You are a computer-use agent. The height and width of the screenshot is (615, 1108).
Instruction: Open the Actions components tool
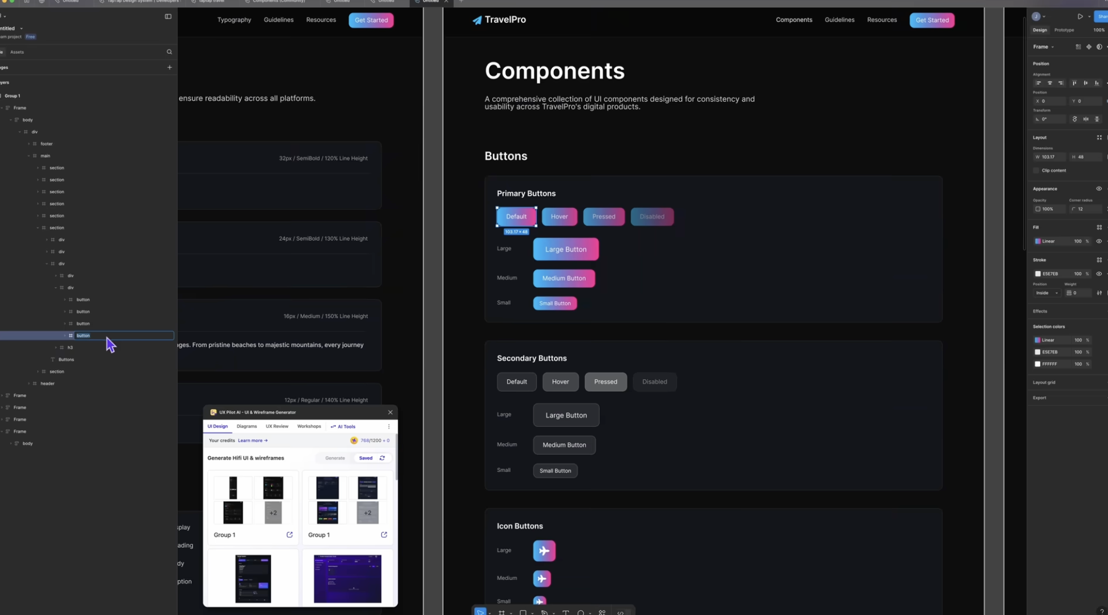point(602,612)
